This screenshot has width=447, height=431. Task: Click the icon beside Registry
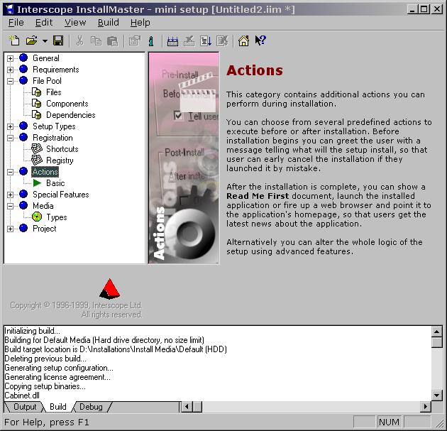[37, 160]
